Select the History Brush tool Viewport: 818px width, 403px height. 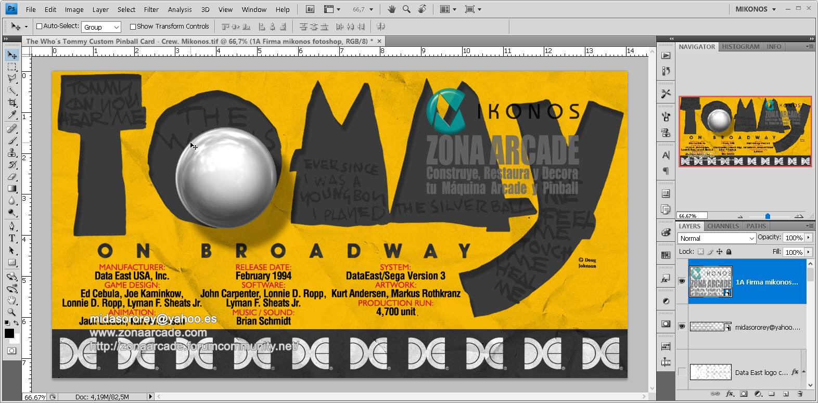coord(12,165)
